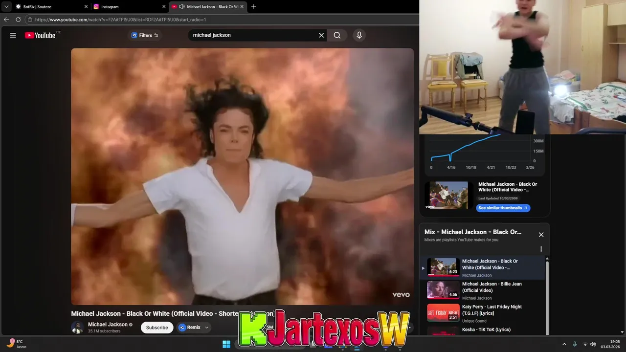Click into the YouTube search field

pyautogui.click(x=254, y=35)
